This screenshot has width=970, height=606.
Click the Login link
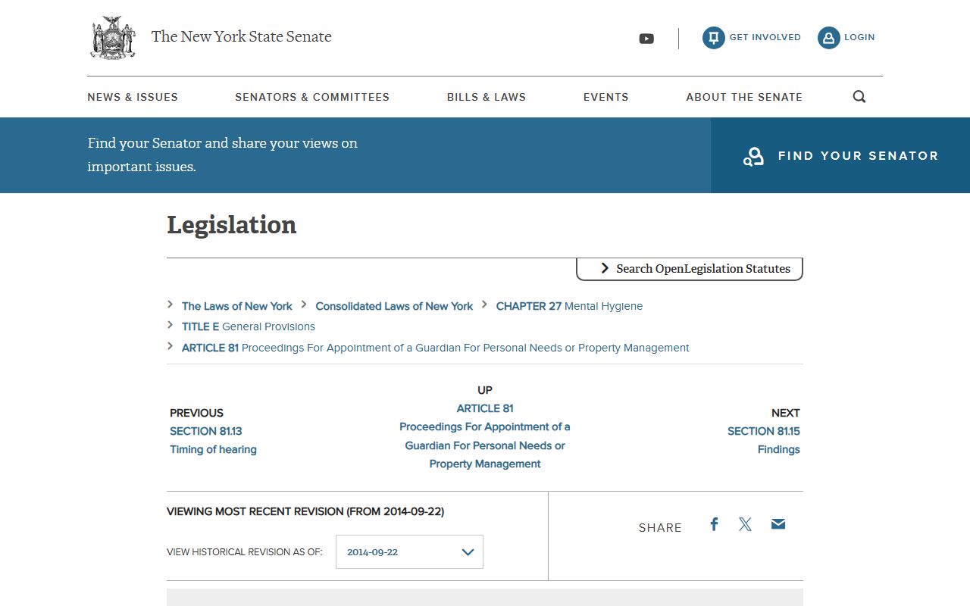(x=859, y=37)
